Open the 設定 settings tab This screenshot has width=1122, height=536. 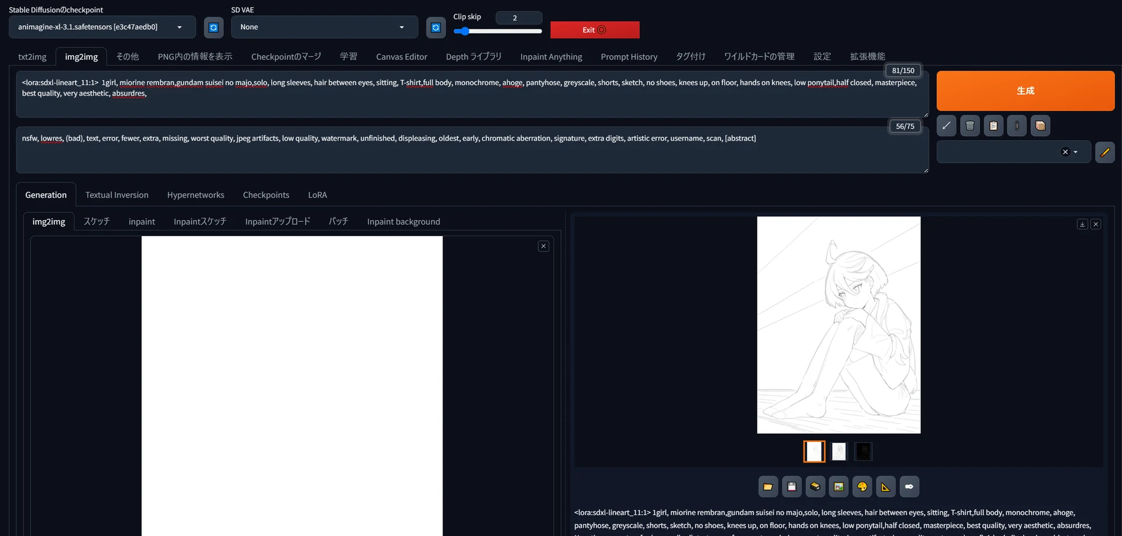click(x=822, y=57)
